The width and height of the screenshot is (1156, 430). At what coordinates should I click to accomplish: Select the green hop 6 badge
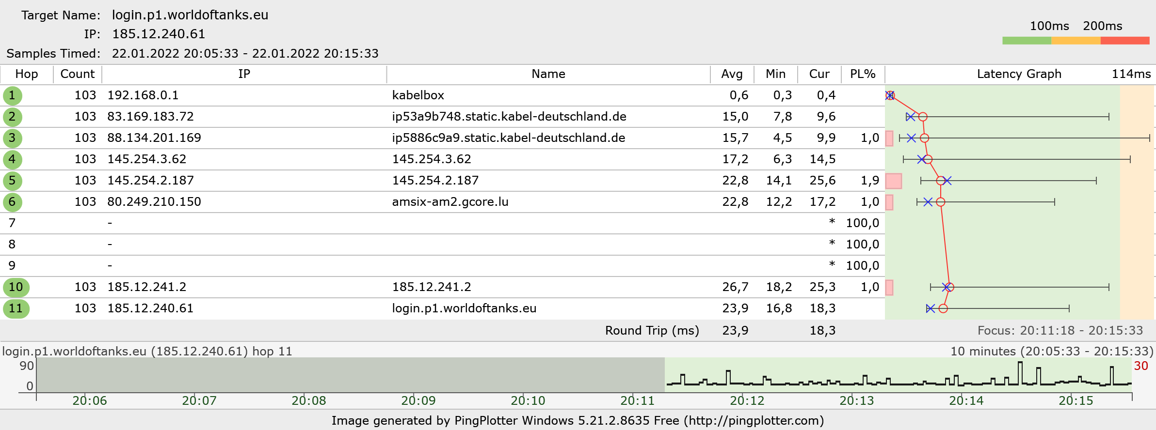coord(12,202)
